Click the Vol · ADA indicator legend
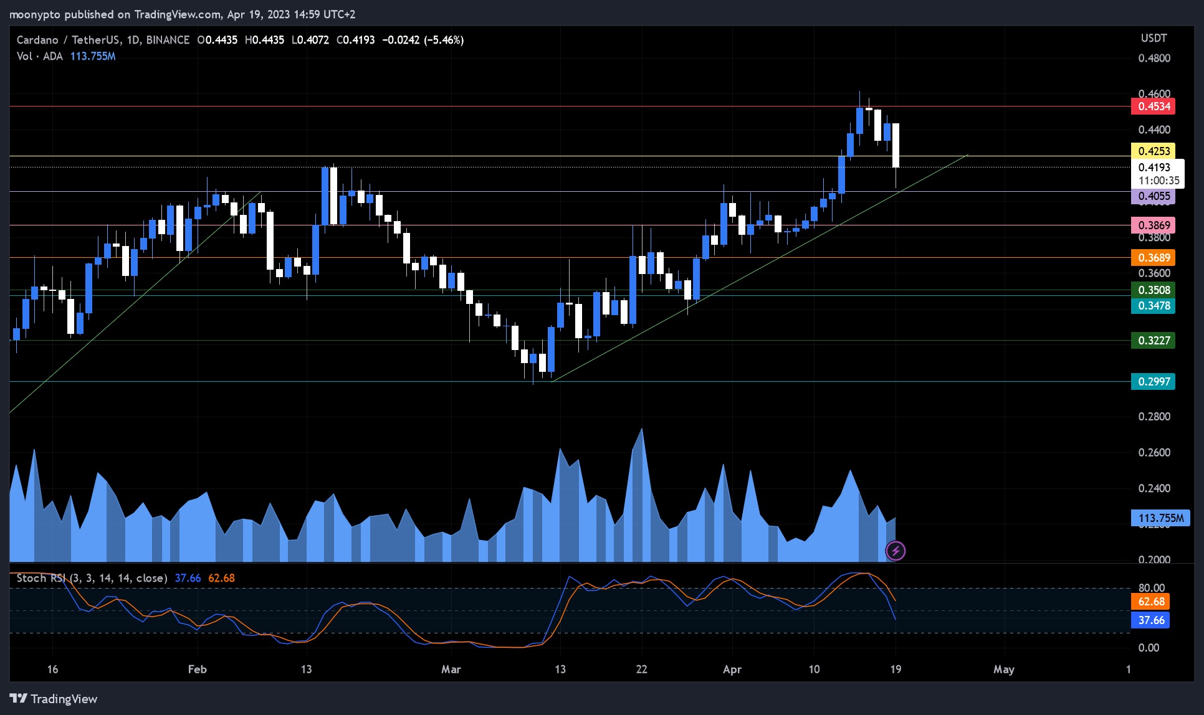1204x715 pixels. click(x=40, y=56)
